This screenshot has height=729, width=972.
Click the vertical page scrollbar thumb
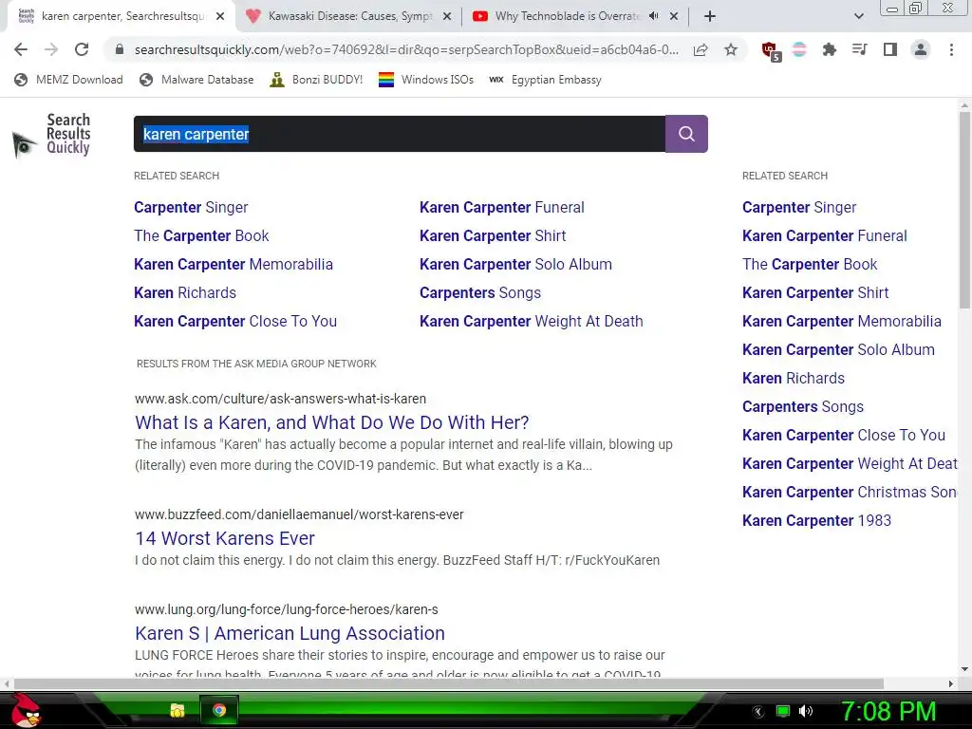click(964, 211)
